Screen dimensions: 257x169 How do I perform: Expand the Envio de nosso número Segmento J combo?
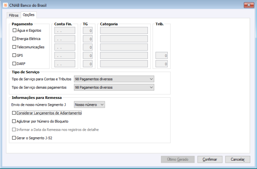pyautogui.click(x=89, y=104)
